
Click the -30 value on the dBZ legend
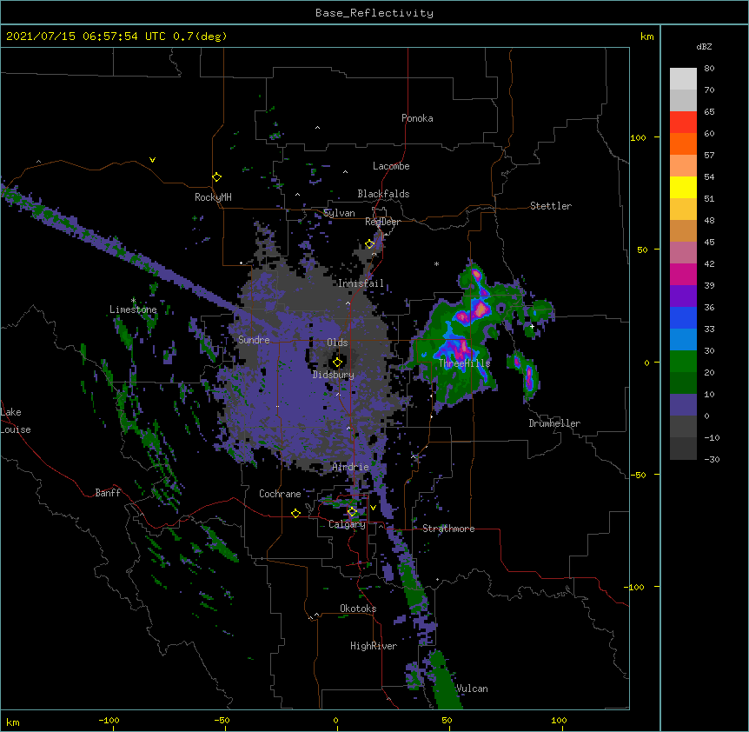pyautogui.click(x=712, y=460)
